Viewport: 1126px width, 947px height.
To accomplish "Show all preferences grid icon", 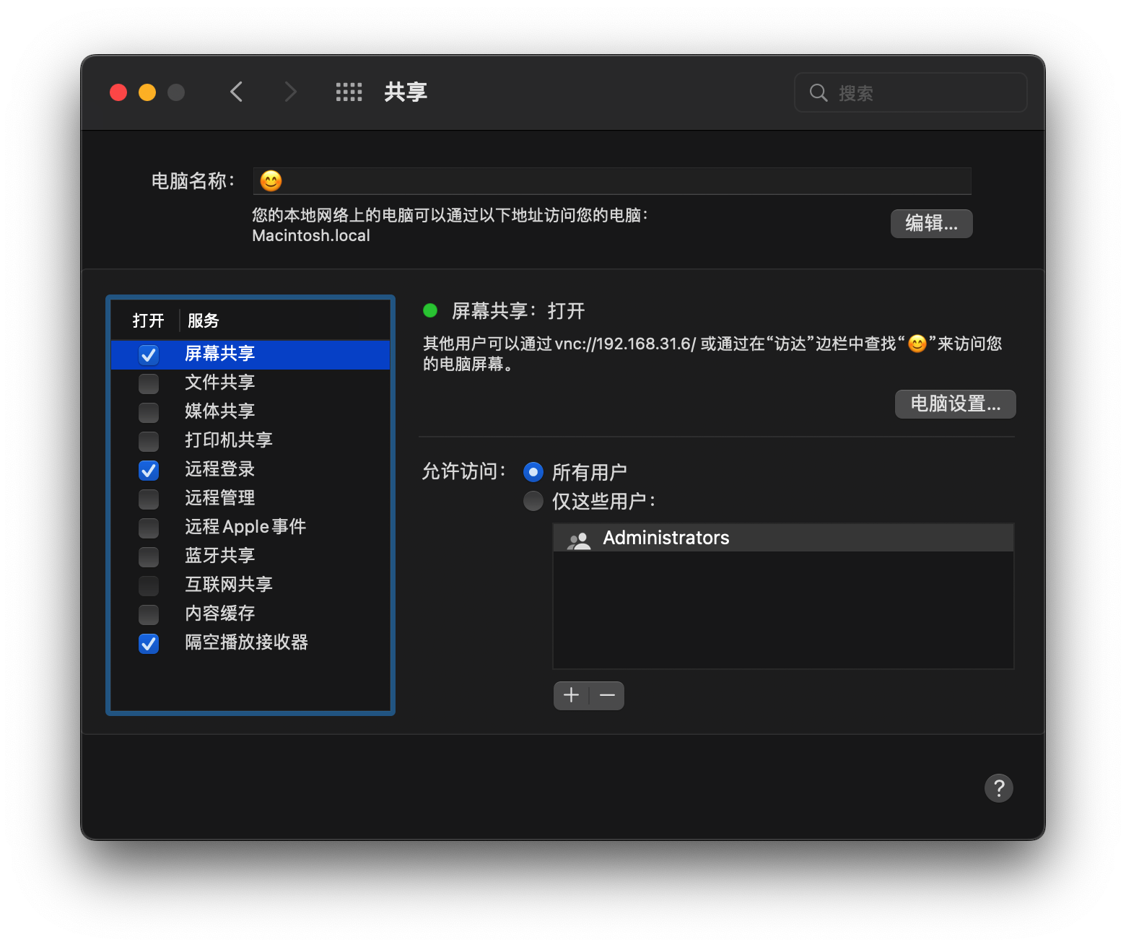I will coord(349,92).
